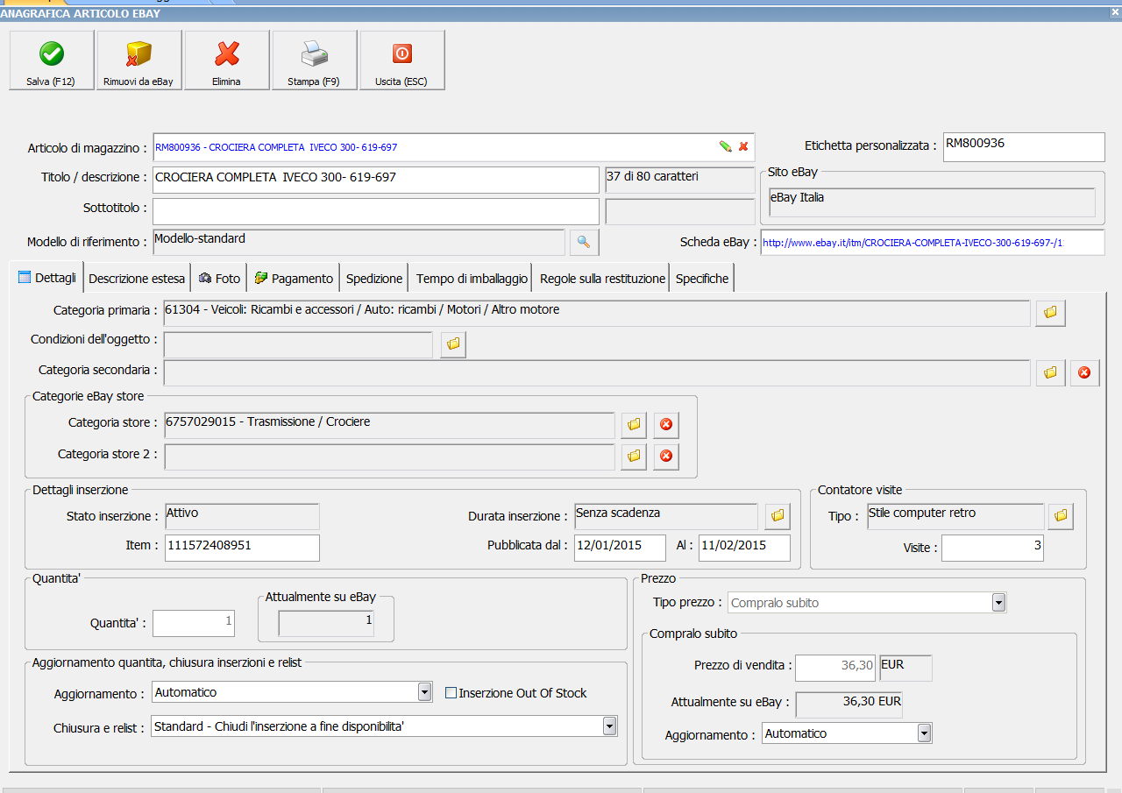
Task: Remove Categoria store 2 via red X
Action: tap(665, 457)
